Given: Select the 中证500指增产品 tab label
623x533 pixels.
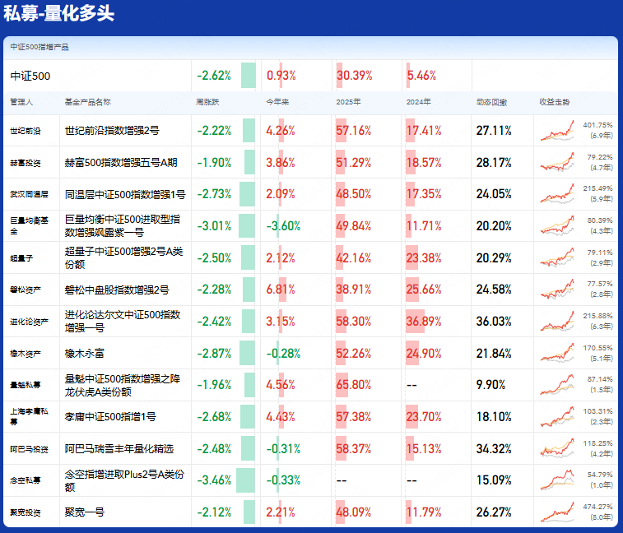Looking at the screenshot, I should point(40,48).
